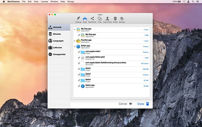
Task: Open the Edit menu
Action: click(x=30, y=2)
